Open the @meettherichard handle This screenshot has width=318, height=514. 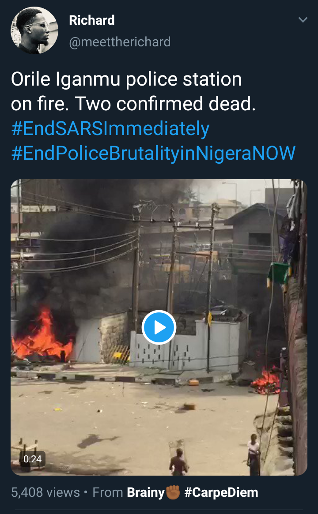120,42
